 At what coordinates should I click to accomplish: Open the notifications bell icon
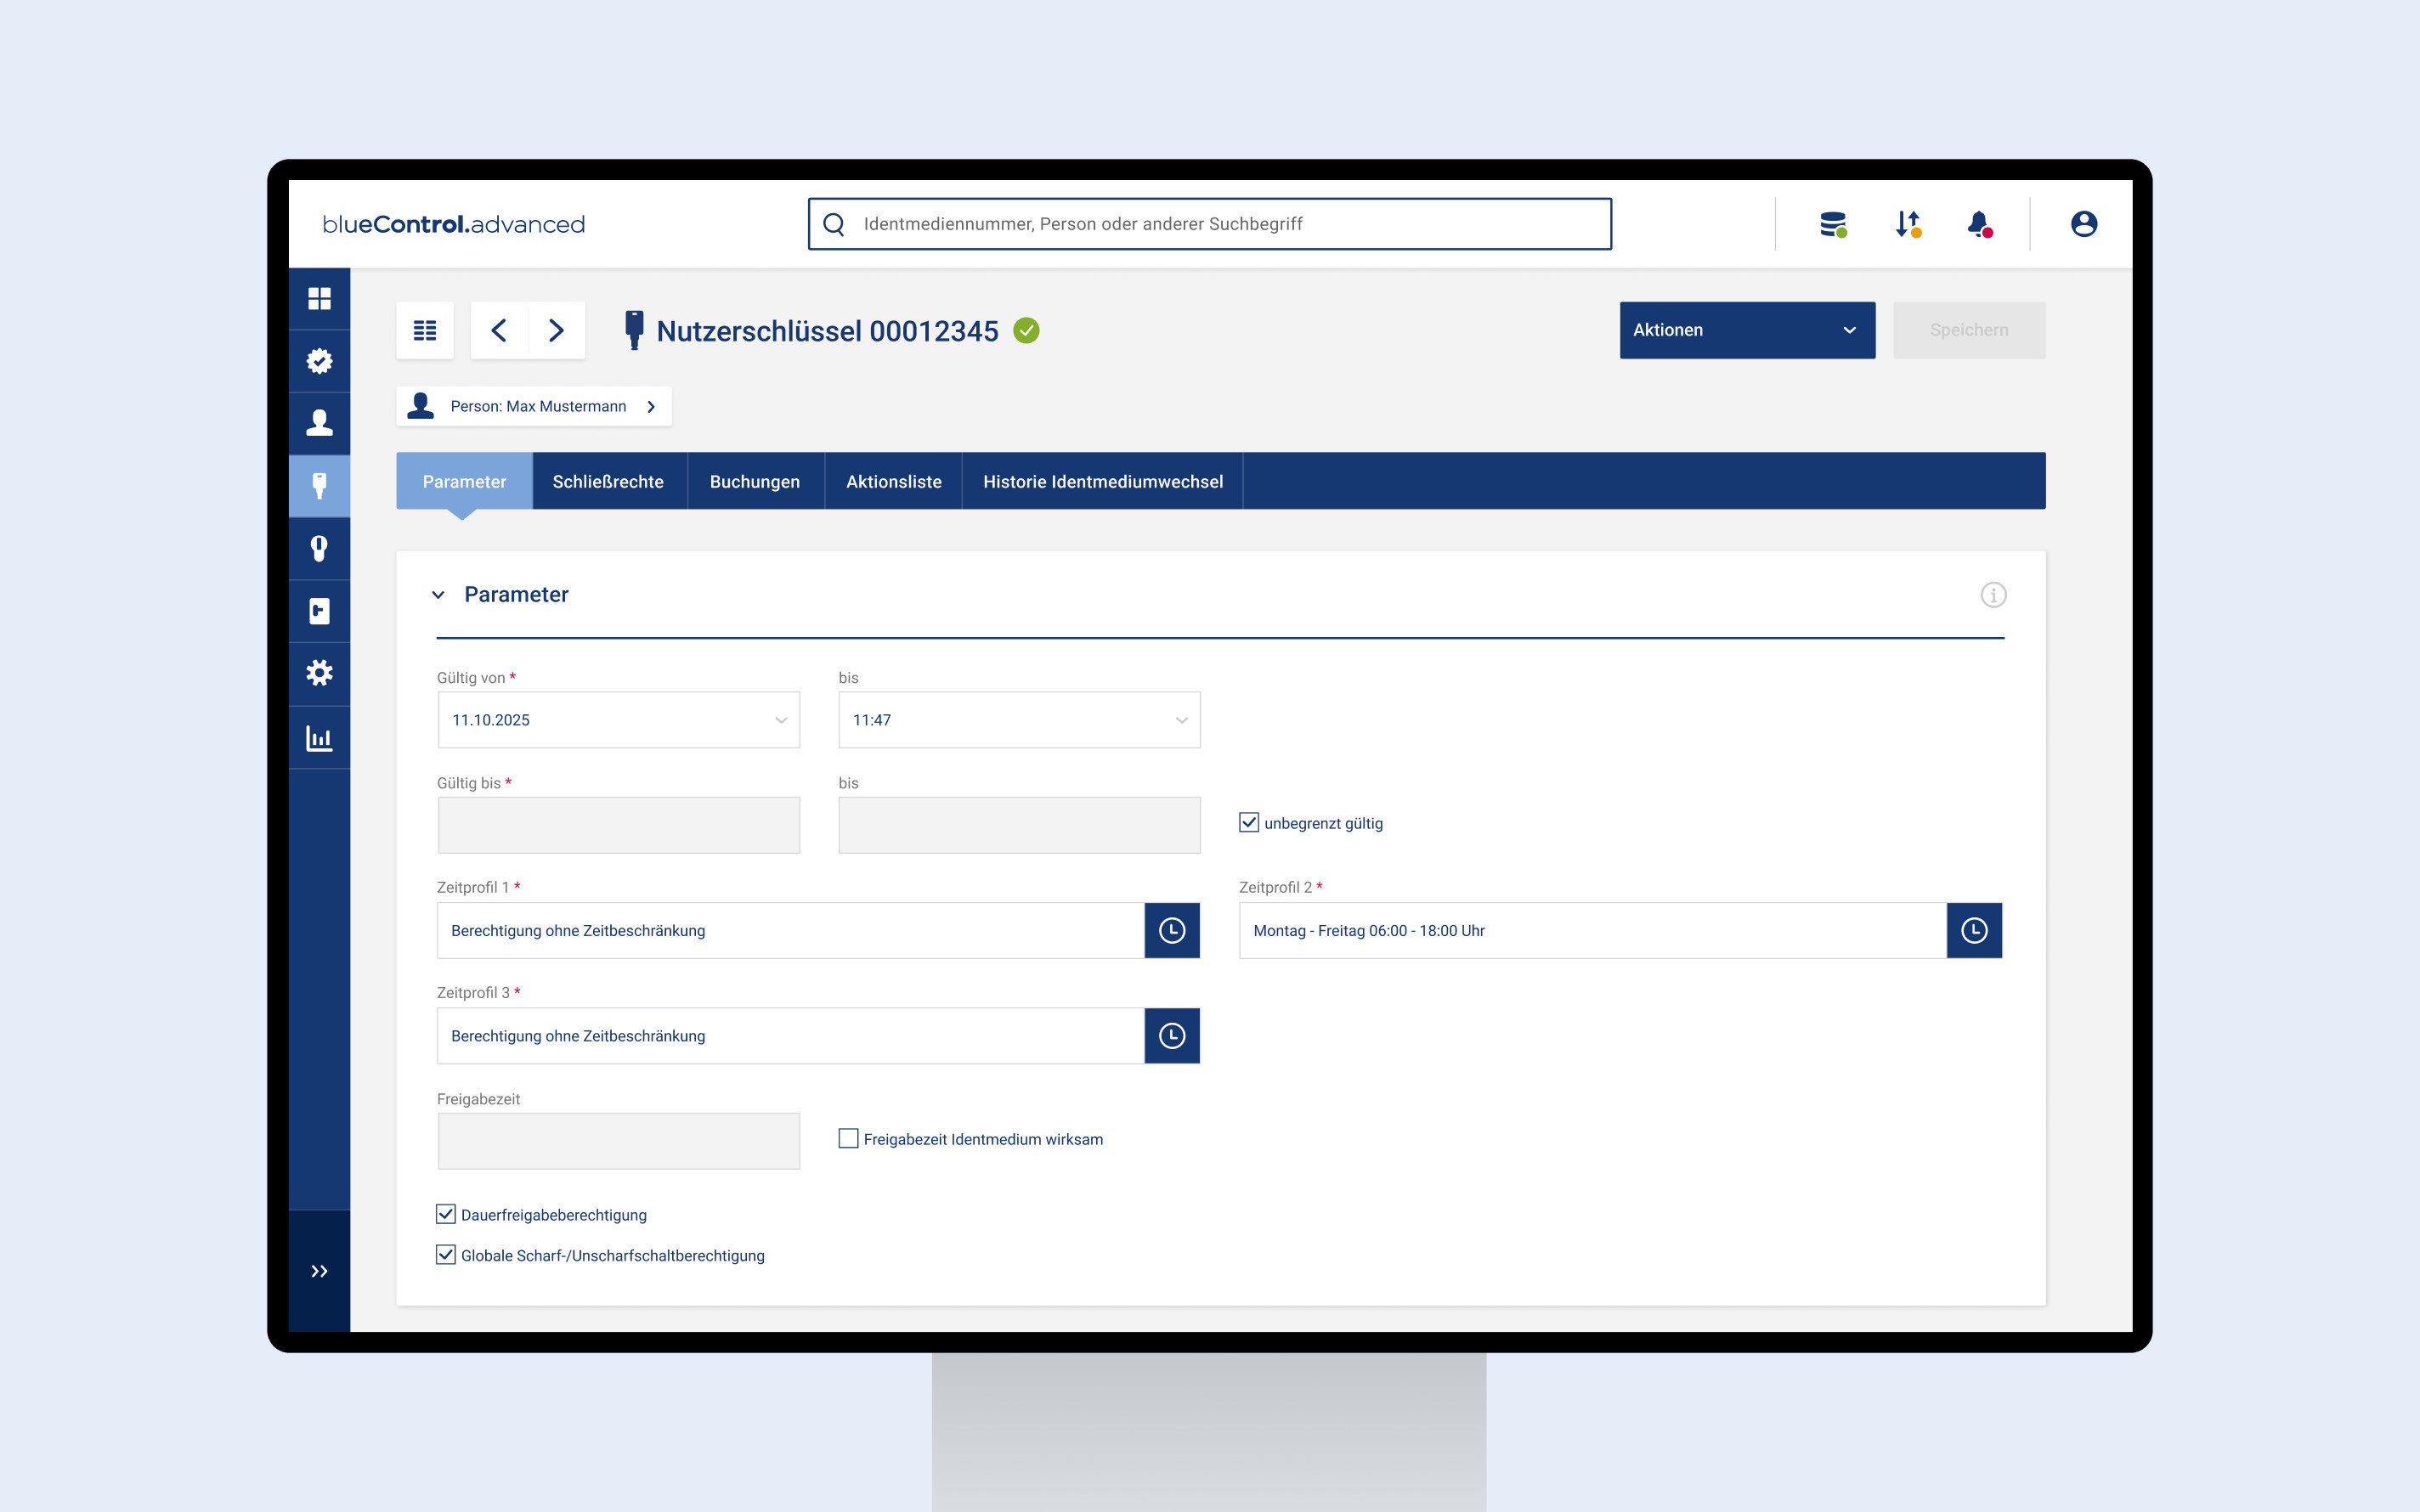coord(1978,224)
